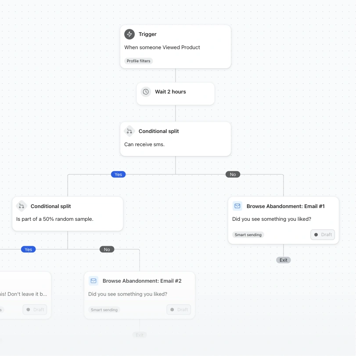Select 'Is part of a 50% random sample.' text

point(55,219)
